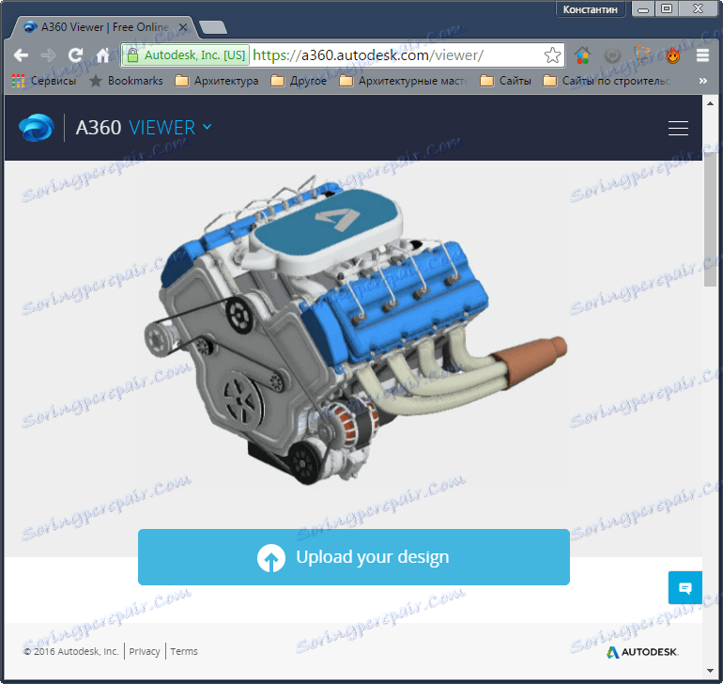
Task: Open the hamburger menu in site header
Action: 678,128
